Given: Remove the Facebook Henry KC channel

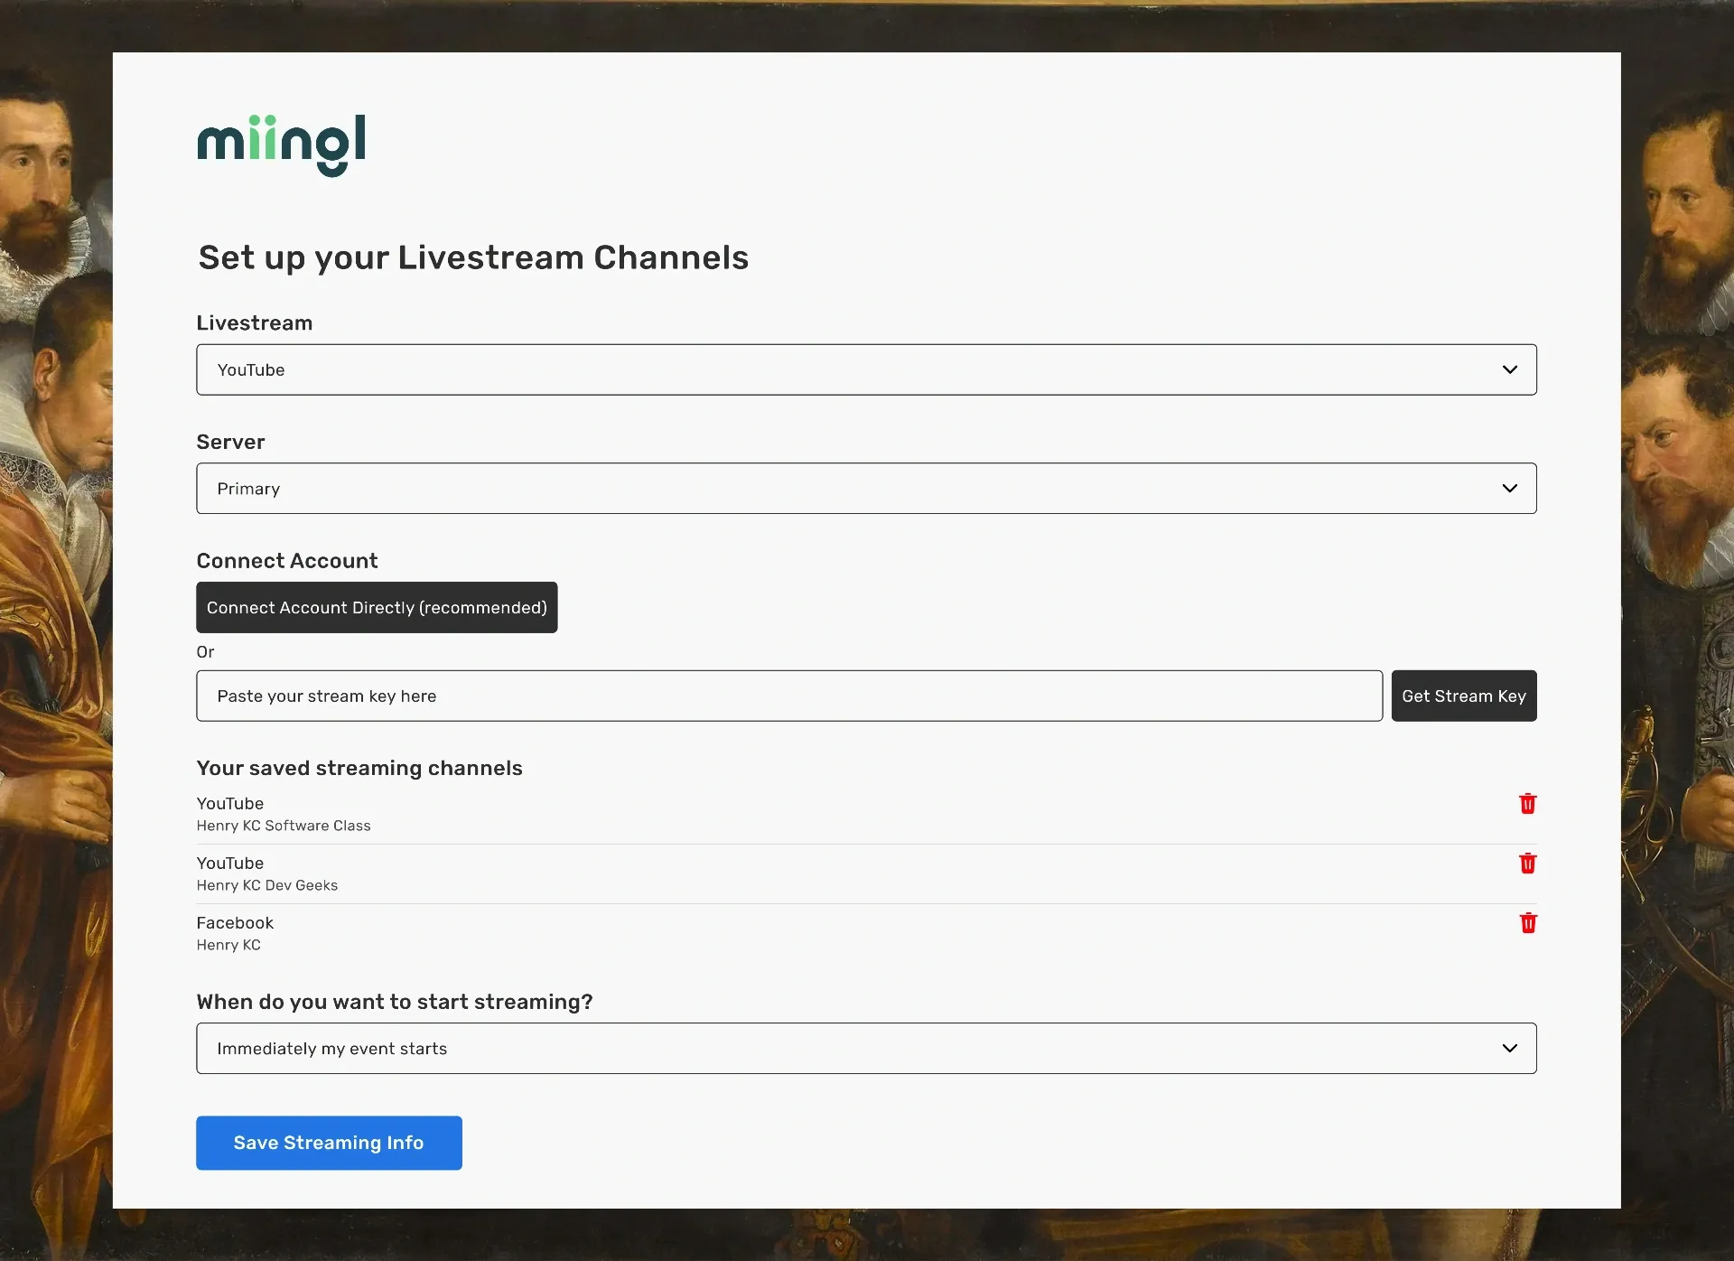Looking at the screenshot, I should click(1527, 923).
